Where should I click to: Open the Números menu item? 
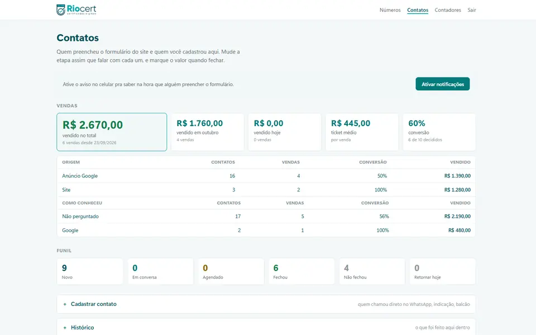[x=390, y=10]
